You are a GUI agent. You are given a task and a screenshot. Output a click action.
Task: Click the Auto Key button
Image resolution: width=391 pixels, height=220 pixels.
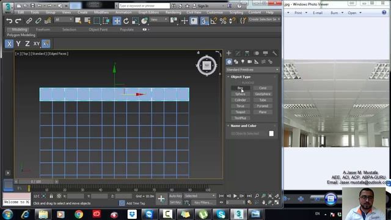pyautogui.click(x=176, y=196)
